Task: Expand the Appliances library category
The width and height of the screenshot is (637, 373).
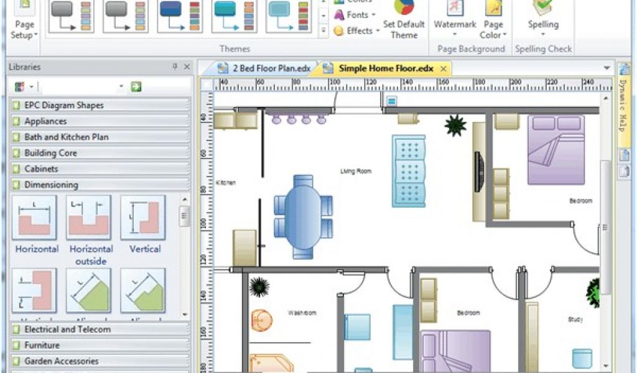Action: 45,121
